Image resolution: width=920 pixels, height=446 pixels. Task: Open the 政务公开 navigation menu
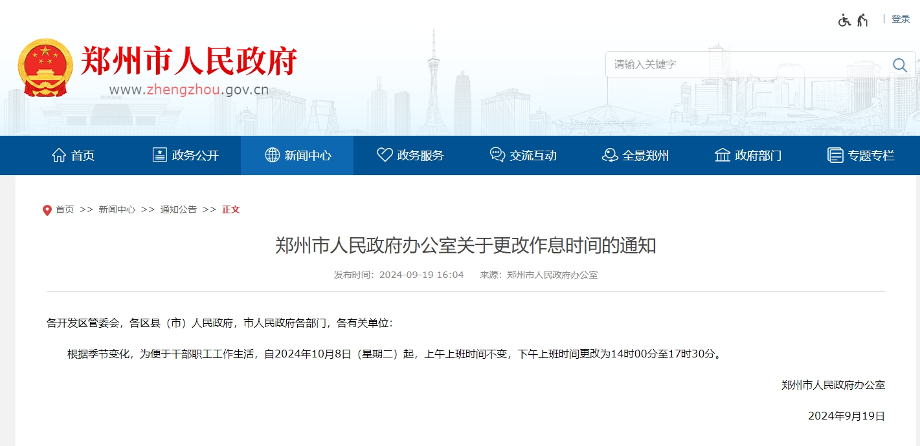pos(185,155)
